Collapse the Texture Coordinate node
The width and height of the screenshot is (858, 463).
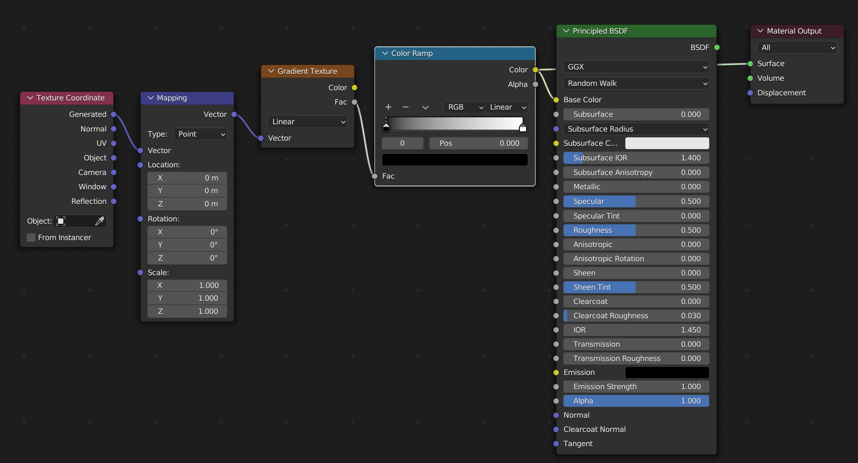[30, 98]
